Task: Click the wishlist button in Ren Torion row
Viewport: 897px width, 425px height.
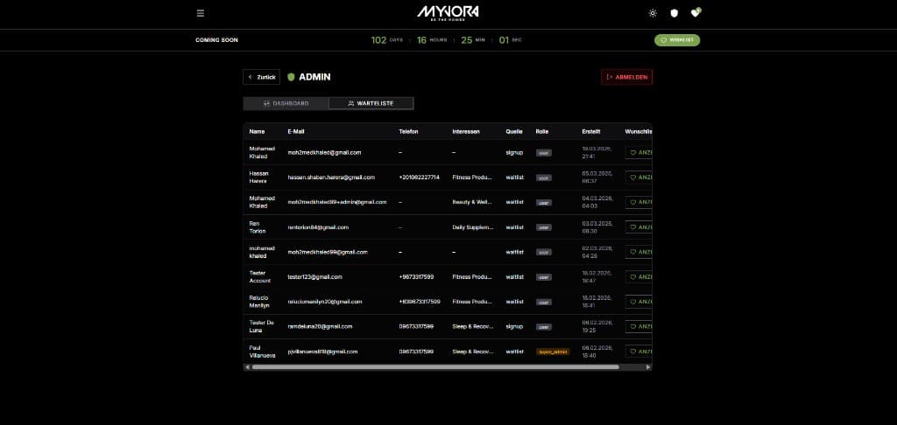Action: click(639, 226)
